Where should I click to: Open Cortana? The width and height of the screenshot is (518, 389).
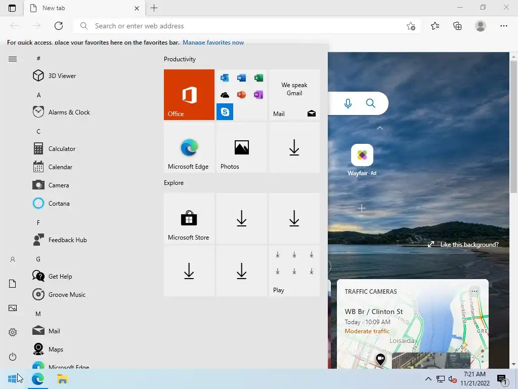pyautogui.click(x=51, y=204)
